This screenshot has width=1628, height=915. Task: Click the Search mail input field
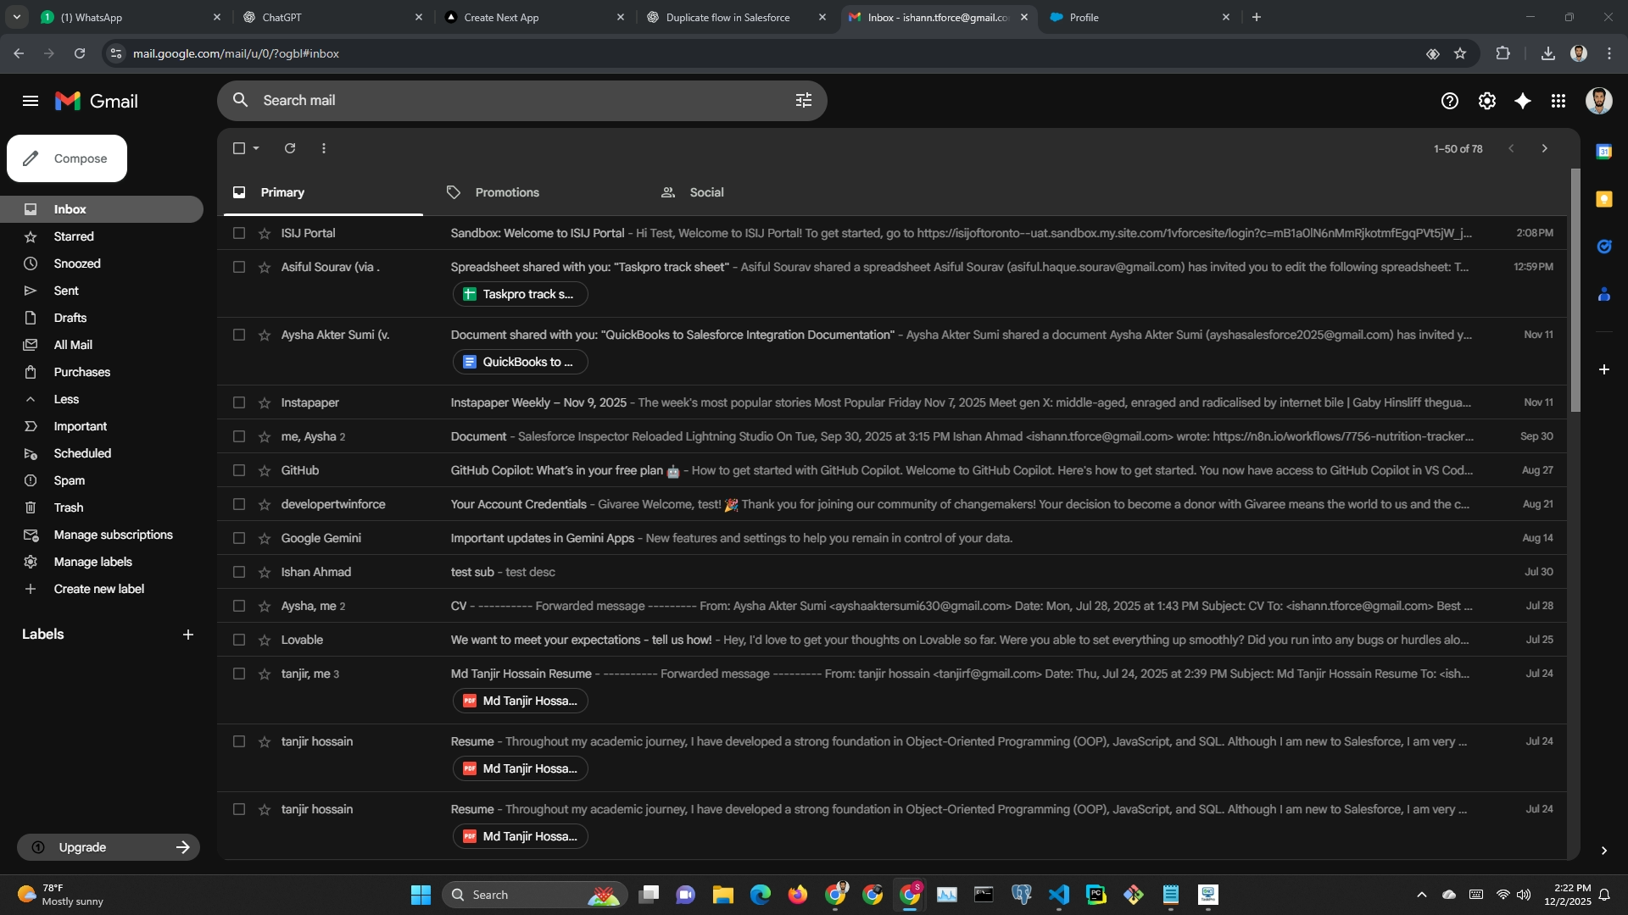point(509,100)
